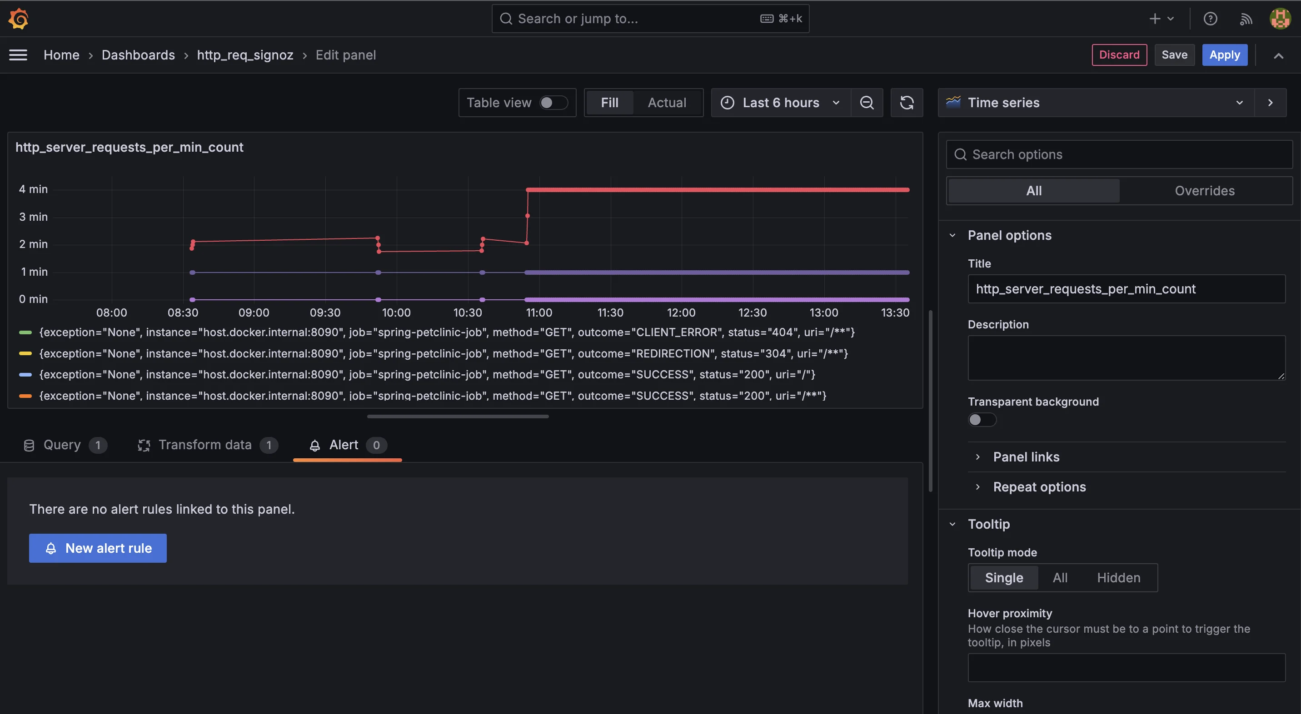Set tooltip mode to All
This screenshot has width=1301, height=714.
point(1060,578)
